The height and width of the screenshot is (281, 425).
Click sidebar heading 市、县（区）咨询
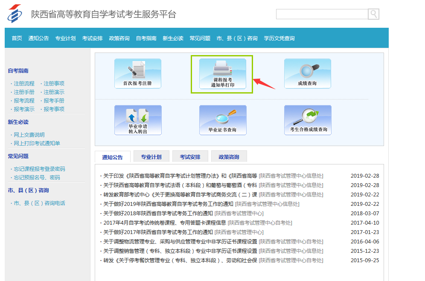point(29,190)
